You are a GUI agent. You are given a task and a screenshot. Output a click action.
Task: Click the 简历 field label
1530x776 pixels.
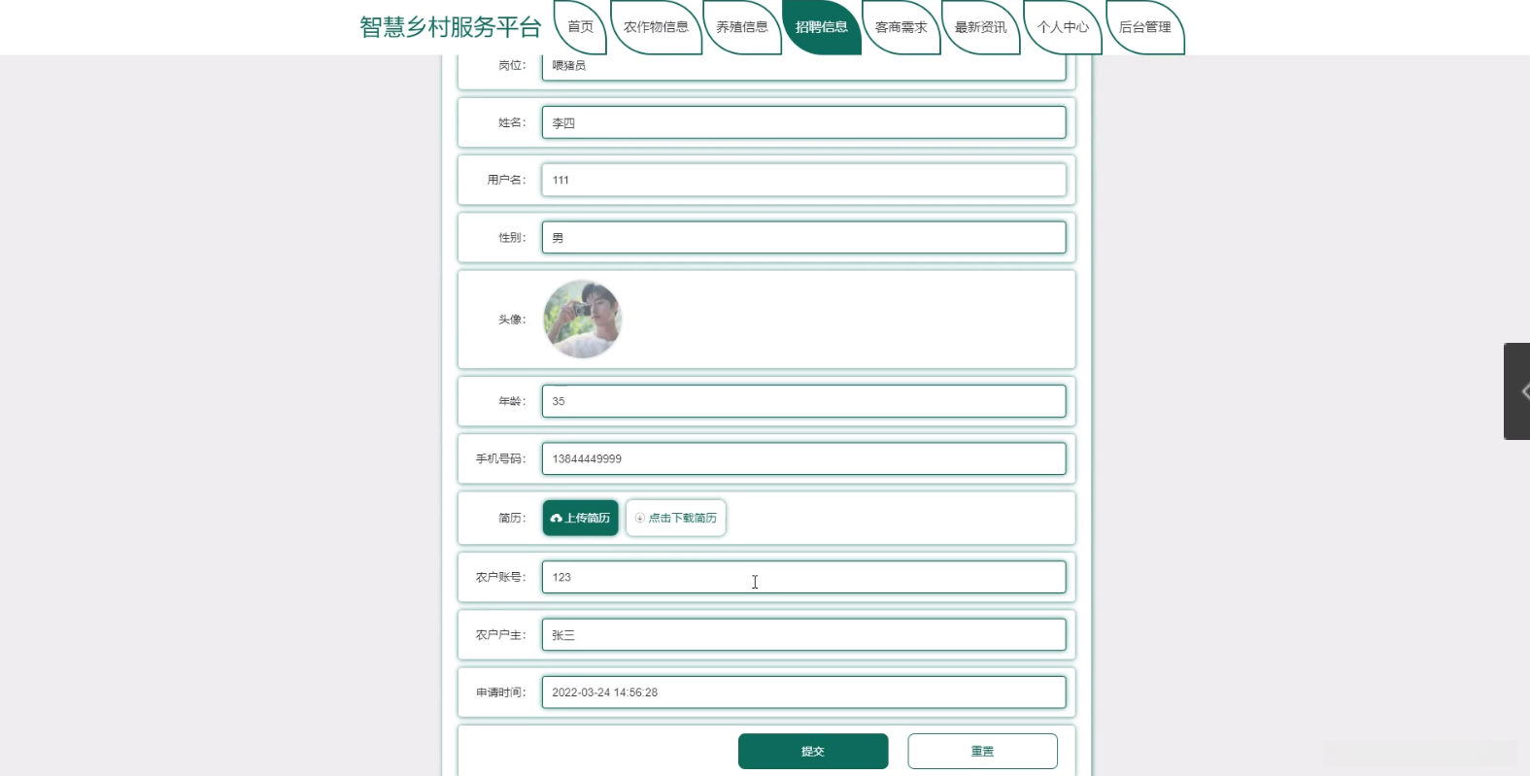(512, 518)
